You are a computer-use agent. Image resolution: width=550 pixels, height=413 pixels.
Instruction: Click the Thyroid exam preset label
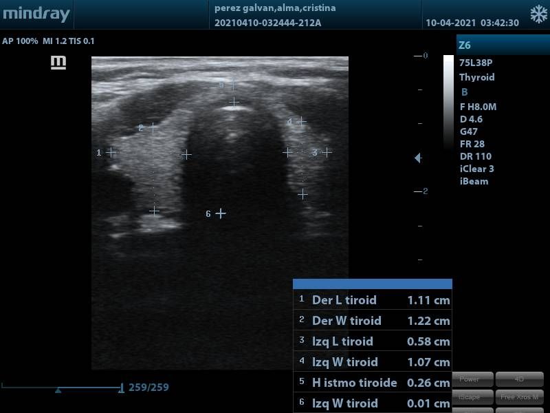point(476,77)
